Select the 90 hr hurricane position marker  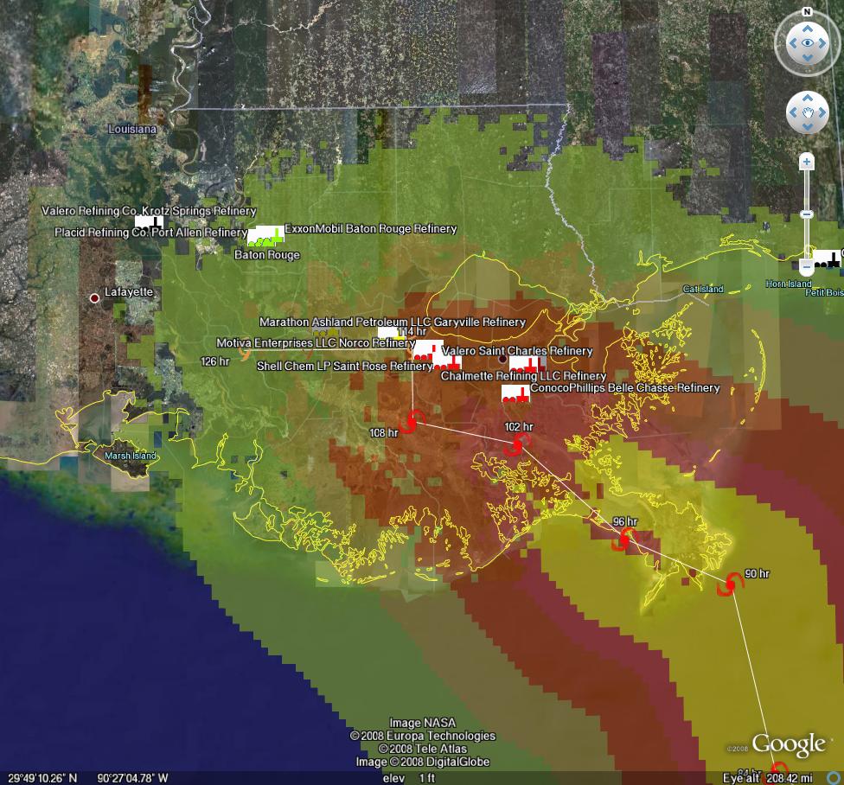[729, 584]
